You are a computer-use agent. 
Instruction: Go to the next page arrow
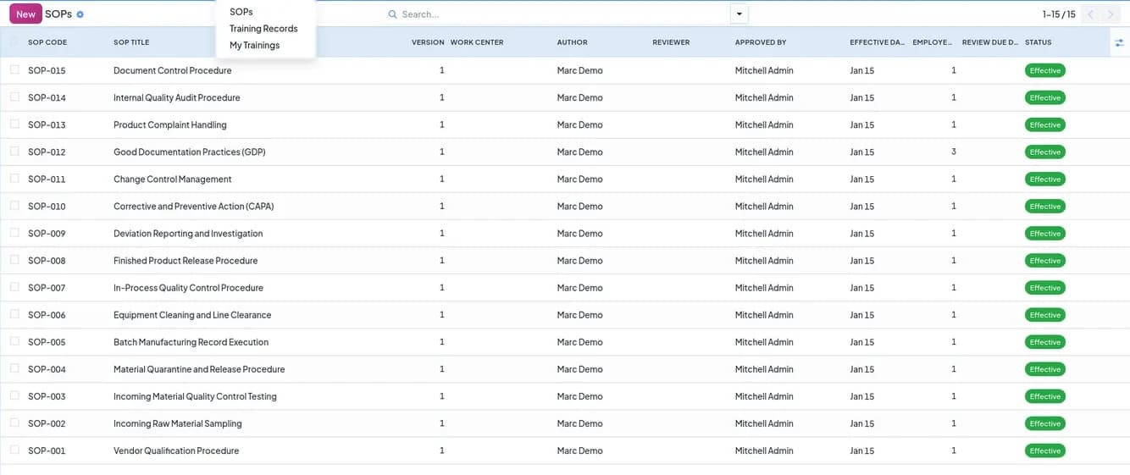[1111, 14]
